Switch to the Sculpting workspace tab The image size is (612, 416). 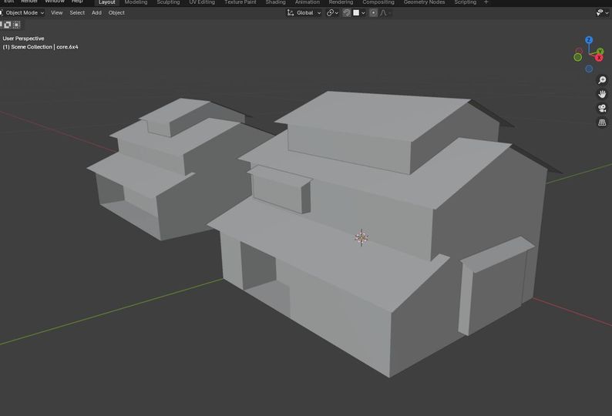pos(168,2)
